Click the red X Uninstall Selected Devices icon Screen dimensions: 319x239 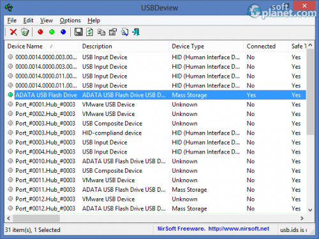point(13,32)
